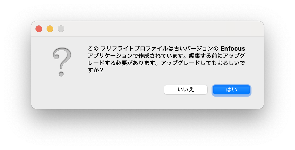
Task: Send the dialog to the Dock with the yellow light
Action: click(50, 29)
